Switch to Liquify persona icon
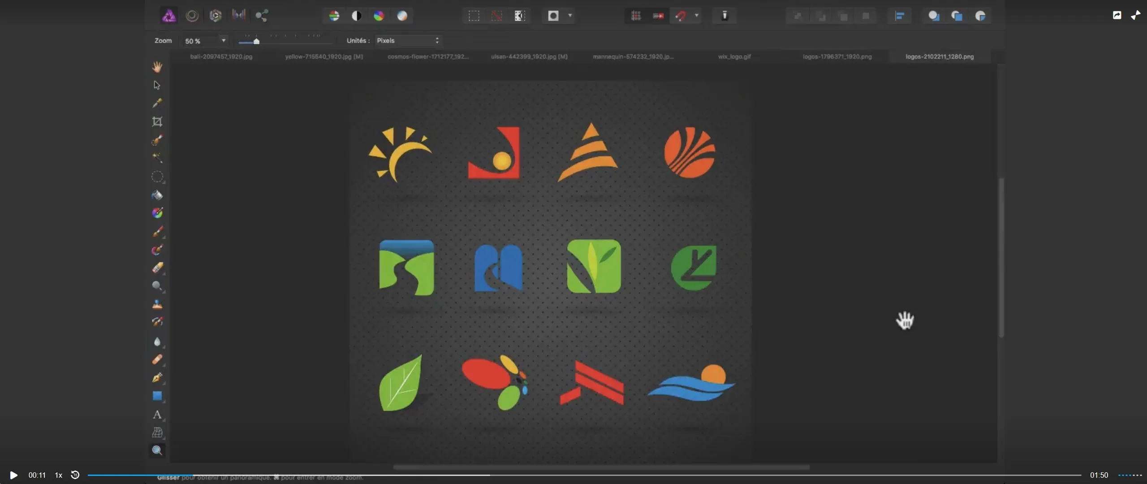Screen dimensions: 1147x484 pos(192,16)
